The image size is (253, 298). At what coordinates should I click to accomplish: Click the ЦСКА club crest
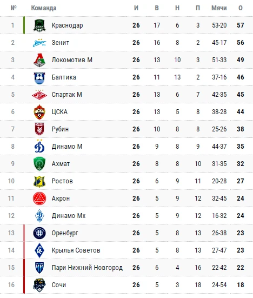pos(39,112)
